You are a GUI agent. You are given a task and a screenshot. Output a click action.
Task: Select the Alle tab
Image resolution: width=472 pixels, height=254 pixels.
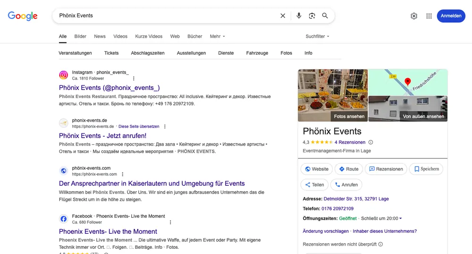[63, 36]
